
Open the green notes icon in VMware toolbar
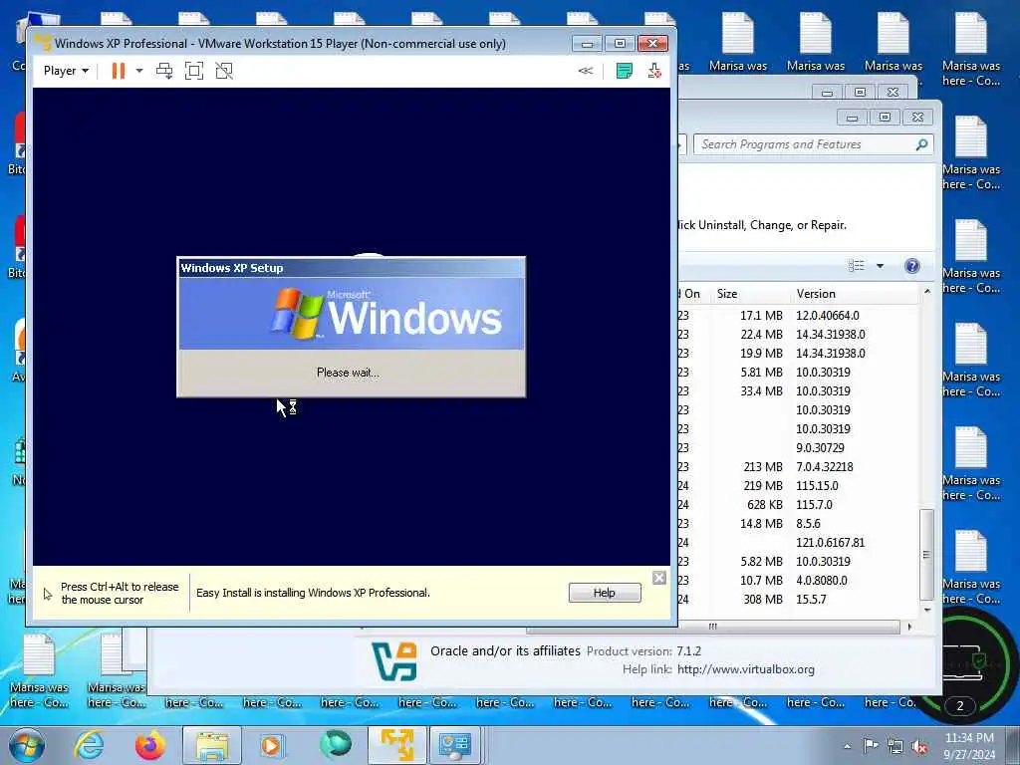point(624,71)
